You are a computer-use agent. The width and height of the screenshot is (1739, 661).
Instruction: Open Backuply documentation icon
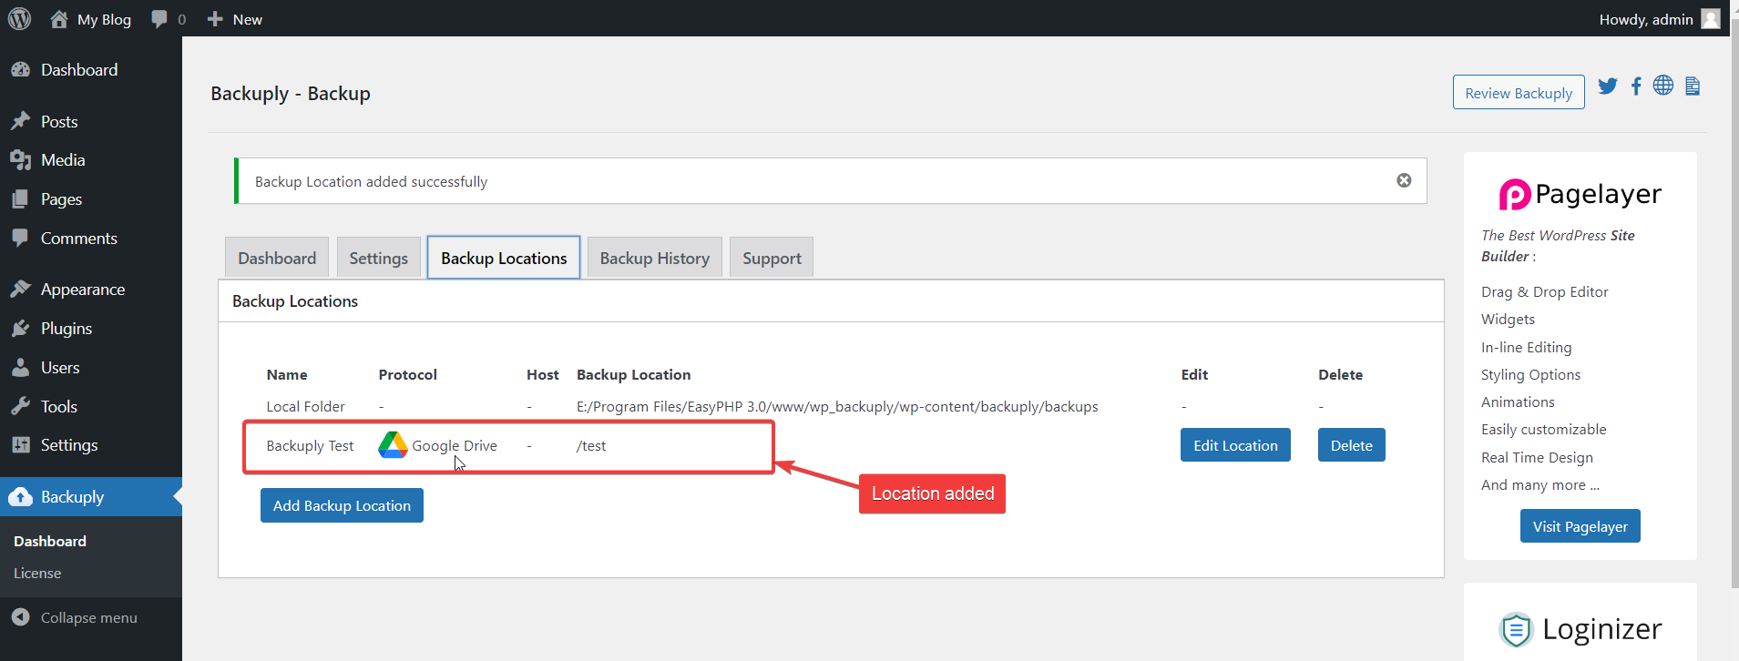[1693, 86]
